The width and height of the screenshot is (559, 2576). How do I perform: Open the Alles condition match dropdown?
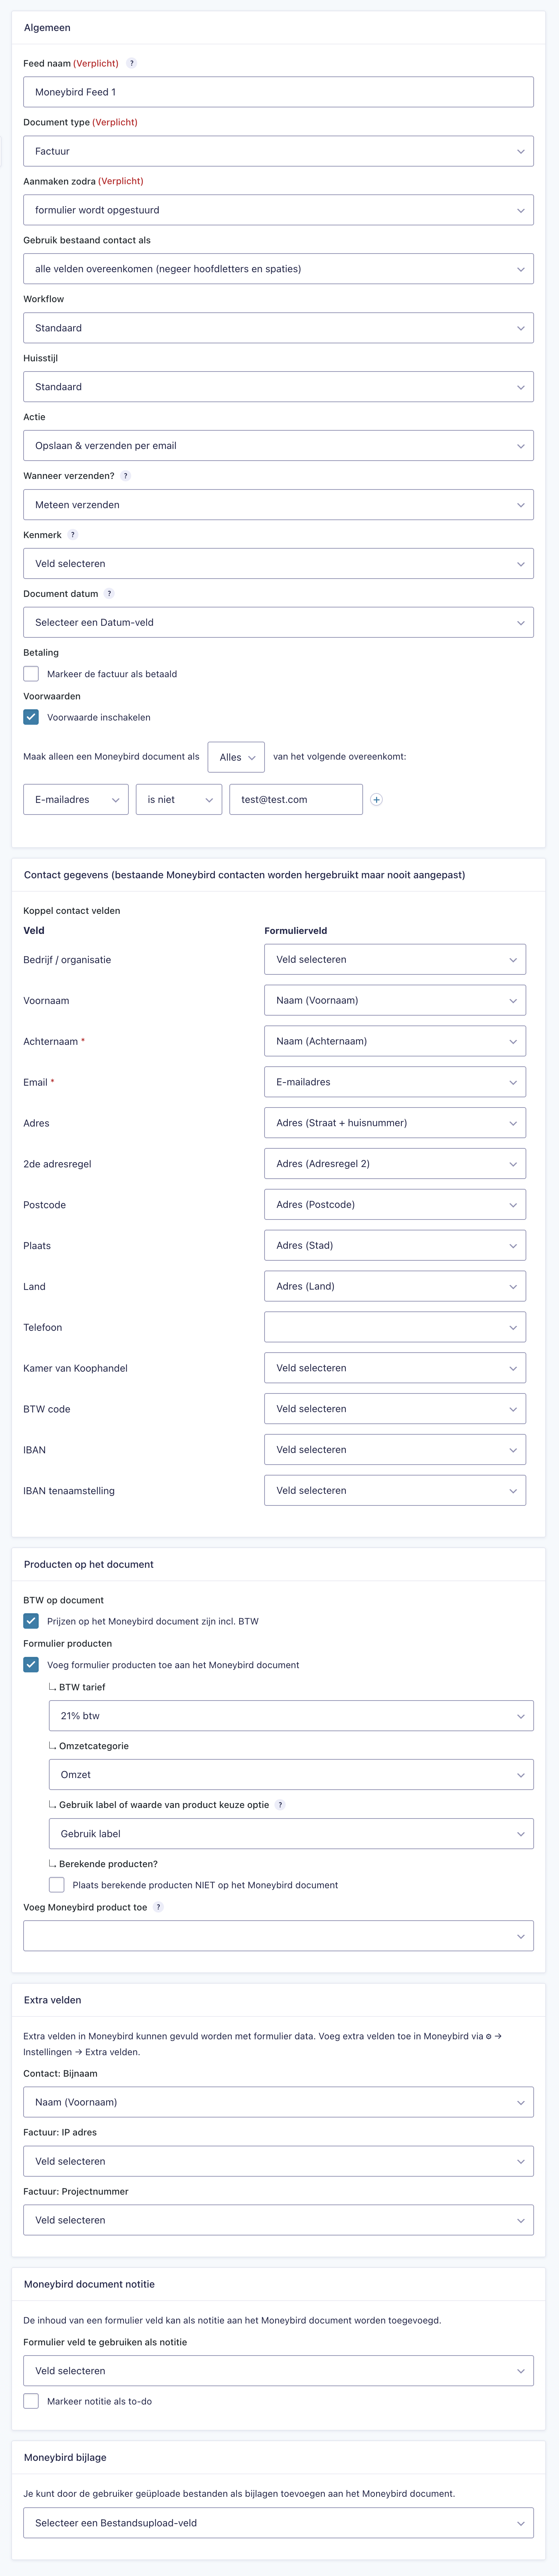click(236, 757)
